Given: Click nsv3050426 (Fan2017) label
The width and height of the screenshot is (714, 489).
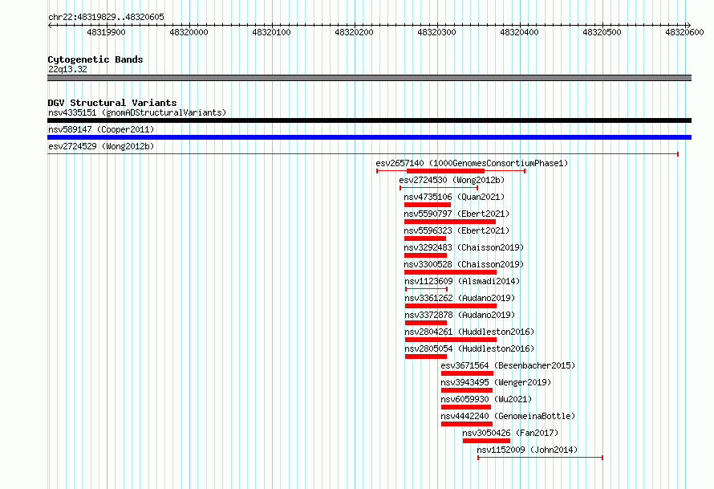Looking at the screenshot, I should click(510, 433).
